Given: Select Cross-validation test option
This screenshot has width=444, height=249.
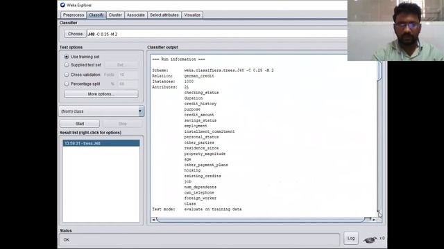Looking at the screenshot, I should pyautogui.click(x=67, y=75).
